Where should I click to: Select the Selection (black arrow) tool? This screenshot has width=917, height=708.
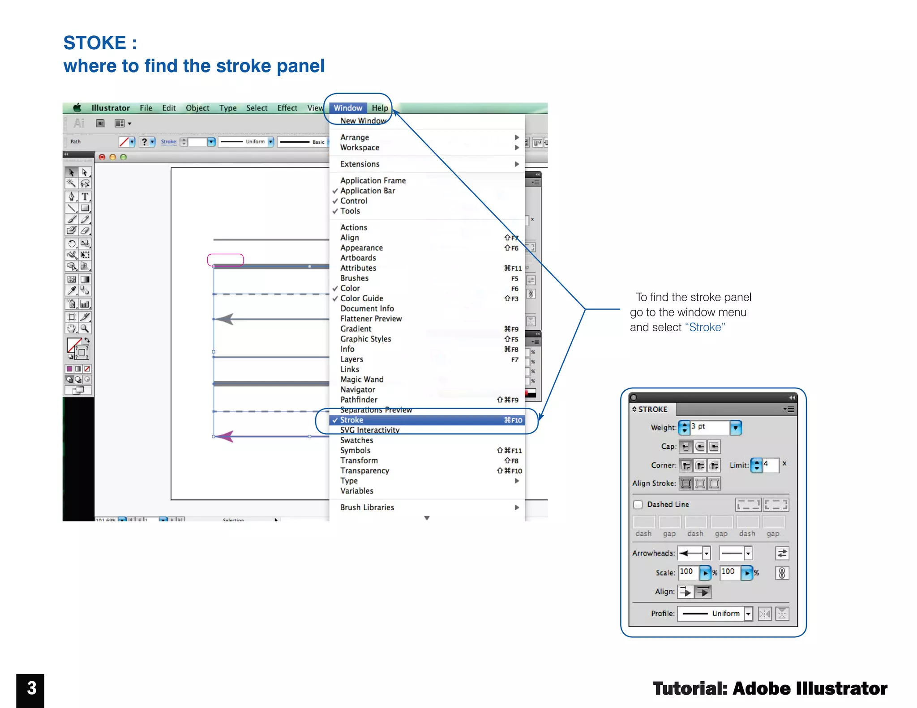[72, 172]
